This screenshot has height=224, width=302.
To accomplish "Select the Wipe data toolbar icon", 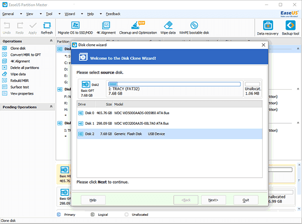I will 168,26.
